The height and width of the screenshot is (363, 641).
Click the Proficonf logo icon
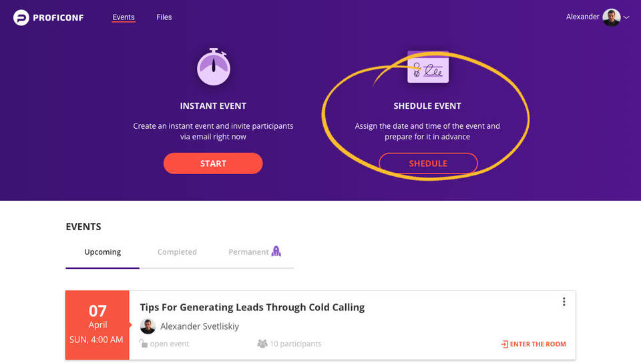point(21,17)
